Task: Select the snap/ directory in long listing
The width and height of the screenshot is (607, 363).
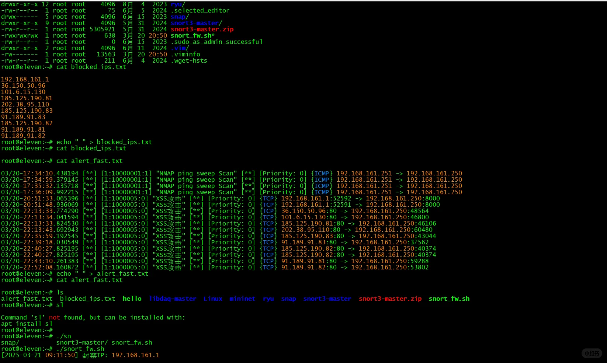Action: 180,17
